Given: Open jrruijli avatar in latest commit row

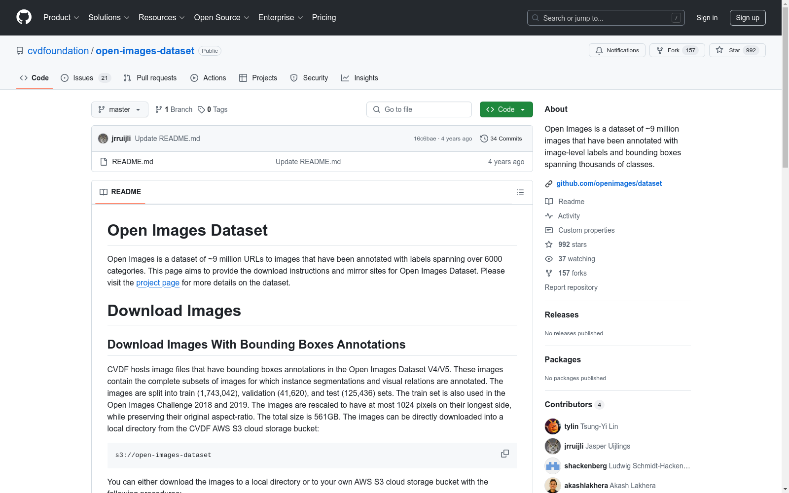Looking at the screenshot, I should (x=103, y=139).
